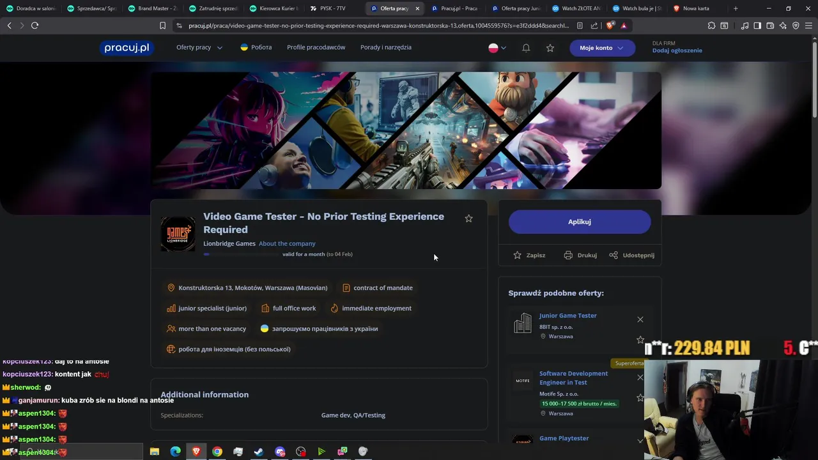Dismiss the Junior Game Tester suggestion
The height and width of the screenshot is (460, 818).
tap(640, 319)
